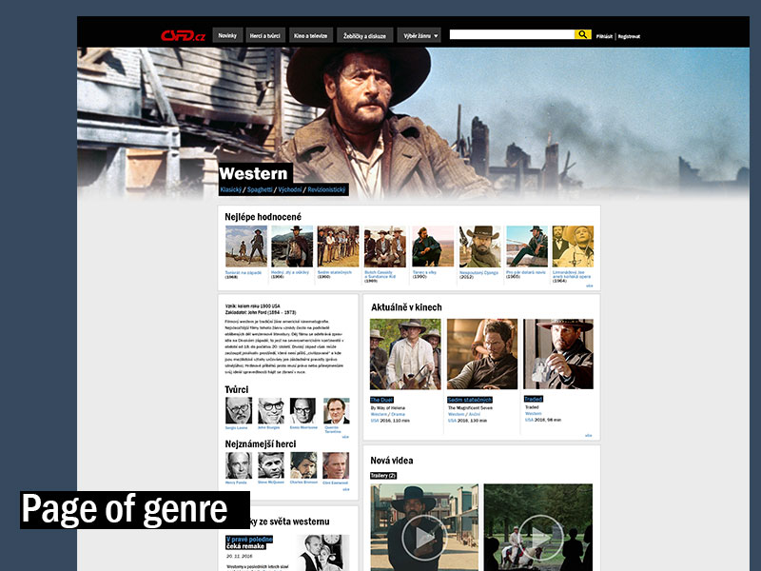
Task: Click the Přihlásit login link
Action: (x=604, y=36)
